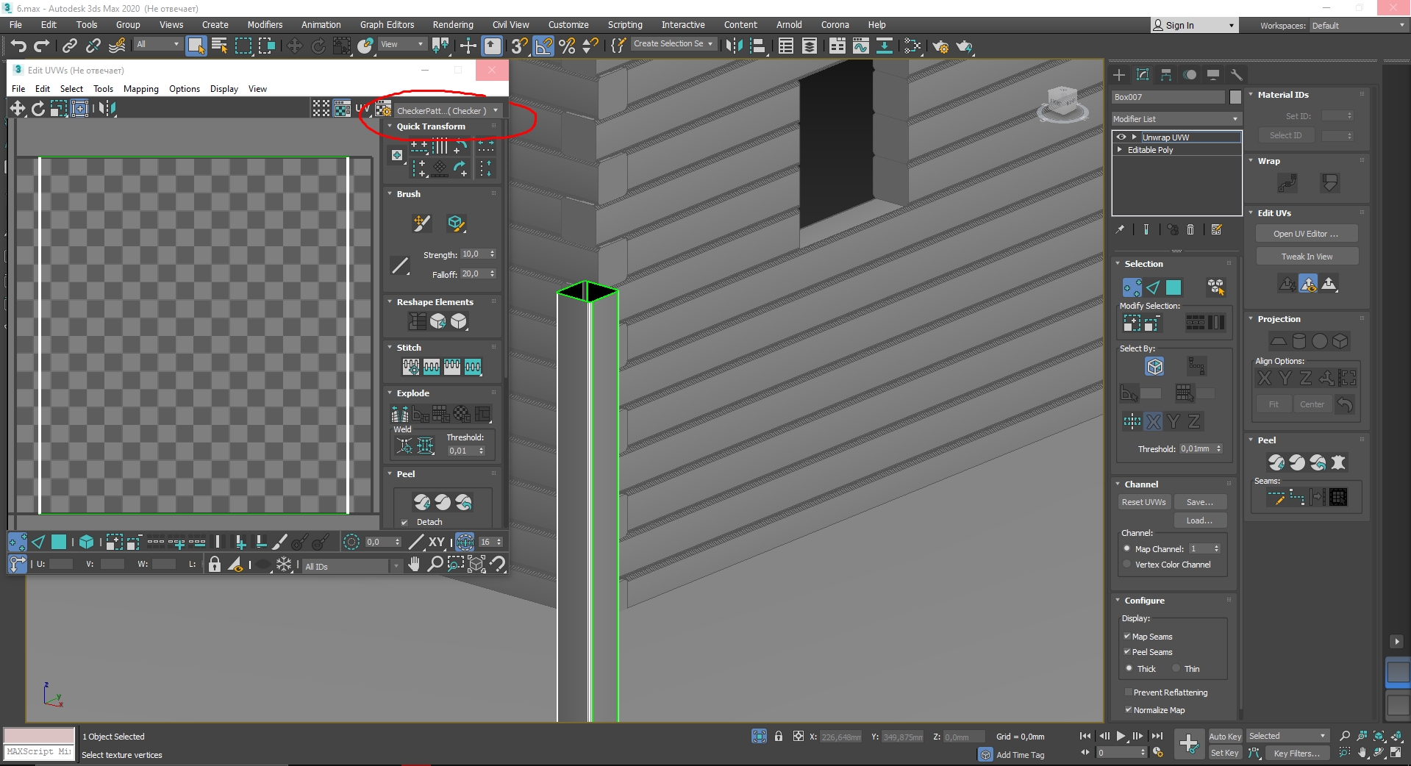Viewport: 1411px width, 766px height.
Task: Open the Utilities wrench panel
Action: (x=1237, y=75)
